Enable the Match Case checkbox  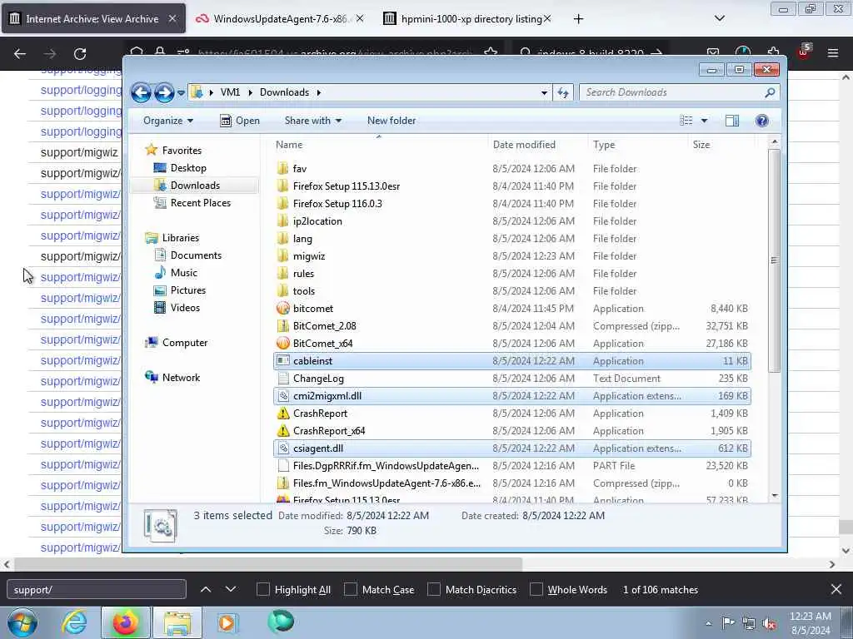click(351, 590)
